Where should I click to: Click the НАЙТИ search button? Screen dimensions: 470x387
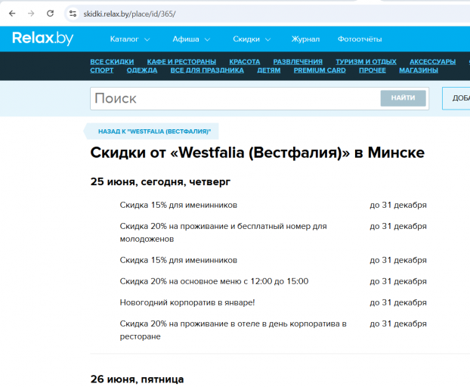pyautogui.click(x=404, y=98)
